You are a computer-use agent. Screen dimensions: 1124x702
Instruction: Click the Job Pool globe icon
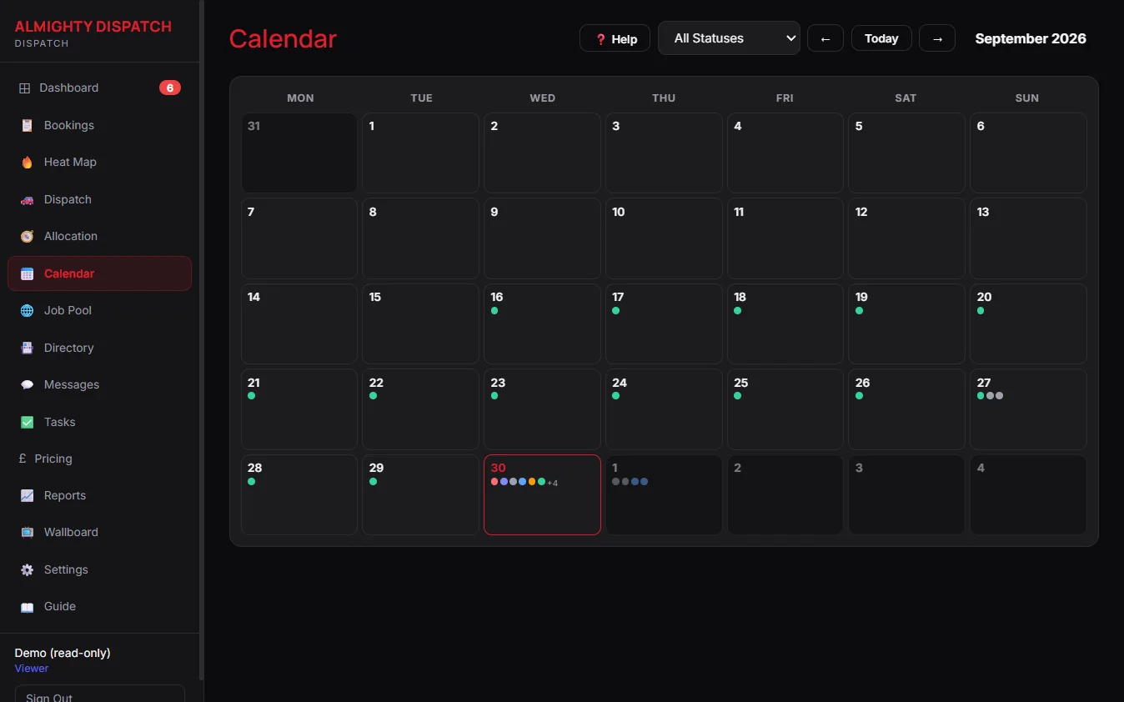click(x=28, y=311)
